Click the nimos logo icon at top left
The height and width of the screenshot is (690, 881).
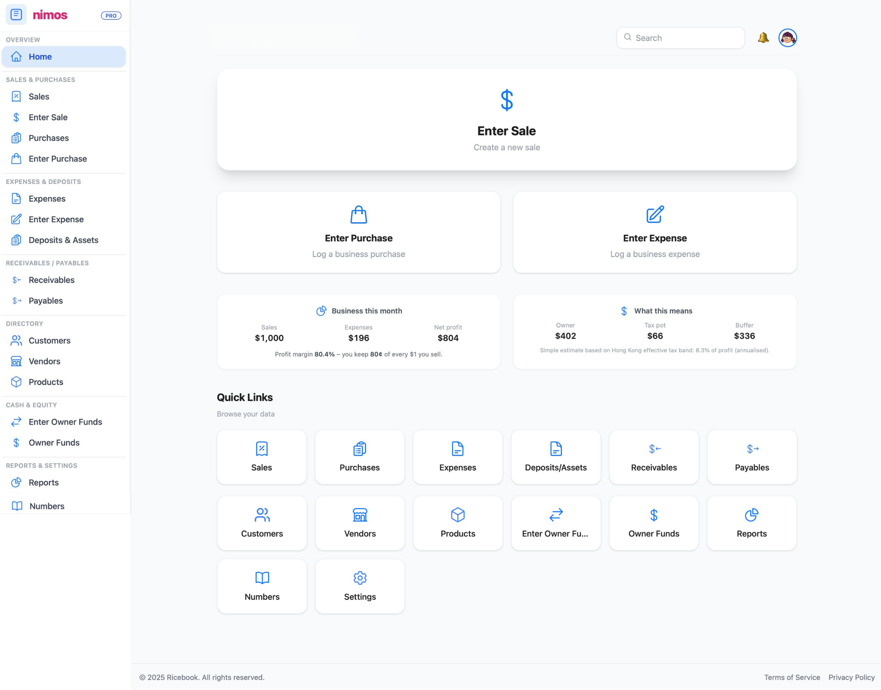[16, 14]
